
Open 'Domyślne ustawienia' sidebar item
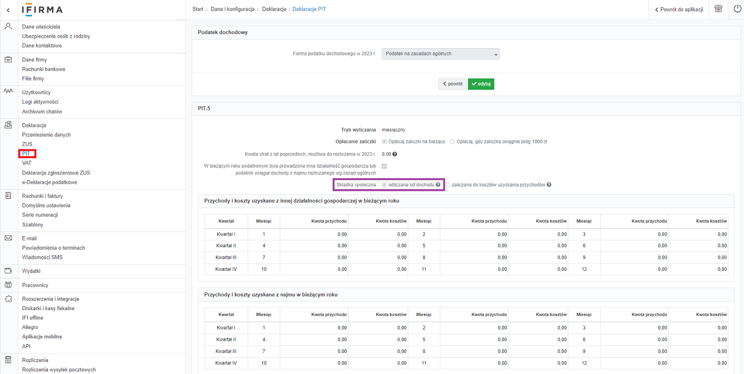[x=46, y=206]
